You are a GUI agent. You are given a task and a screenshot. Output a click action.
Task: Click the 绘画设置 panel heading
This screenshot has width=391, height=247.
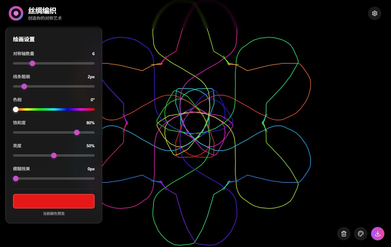[24, 39]
